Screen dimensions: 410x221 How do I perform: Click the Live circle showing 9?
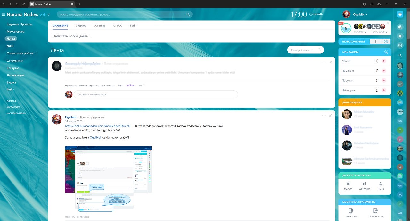346,29
